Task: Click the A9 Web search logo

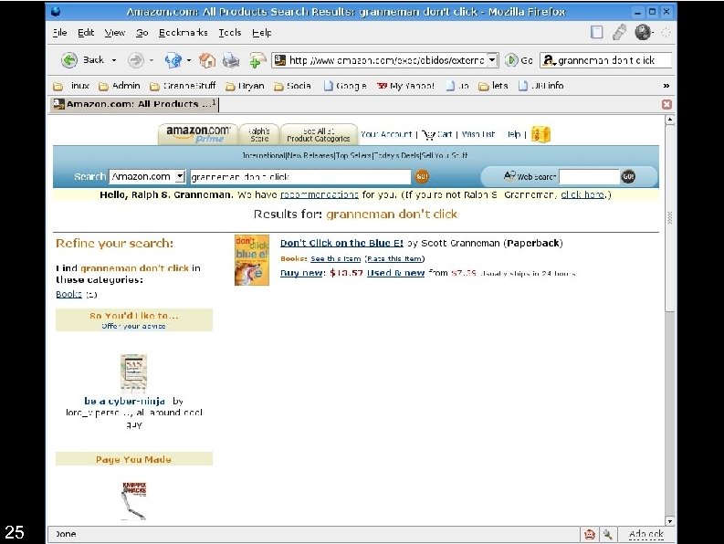Action: [x=509, y=175]
